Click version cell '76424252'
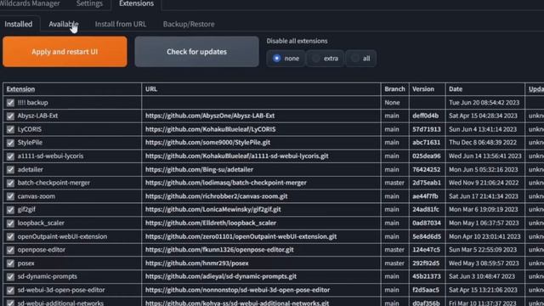 pyautogui.click(x=426, y=169)
